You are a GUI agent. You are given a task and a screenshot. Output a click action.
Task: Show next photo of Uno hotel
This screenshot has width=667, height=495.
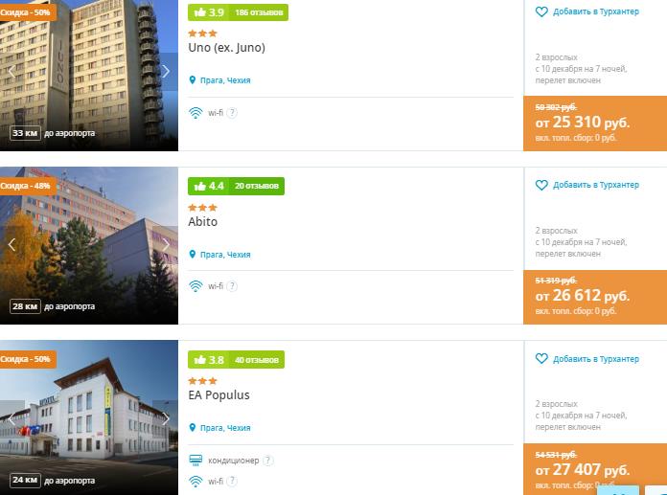click(166, 71)
